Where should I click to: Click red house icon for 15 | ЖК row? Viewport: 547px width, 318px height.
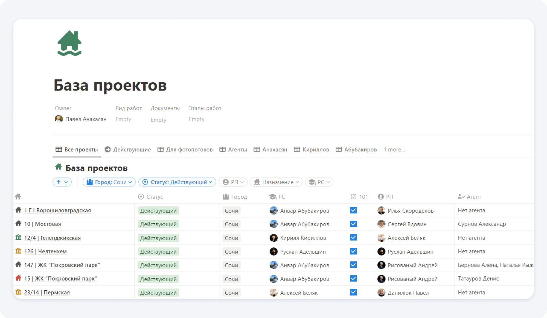coord(18,278)
